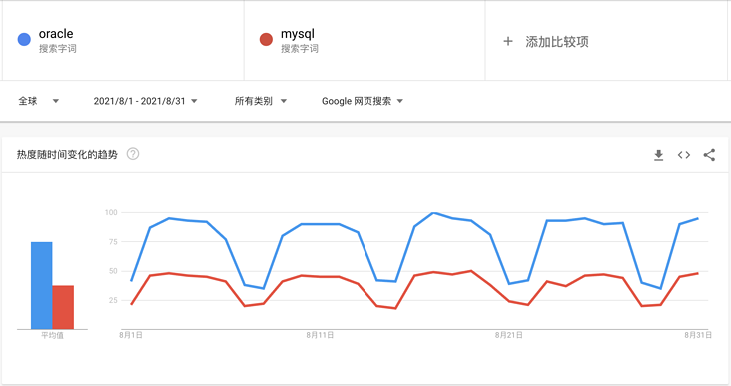Click the 热度随时间变化的趋势 chart title
Viewport: 731px width, 386px height.
67,155
